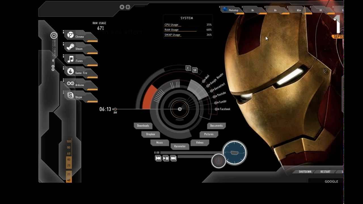
Task: Open the Tumblr link
Action: click(x=221, y=102)
